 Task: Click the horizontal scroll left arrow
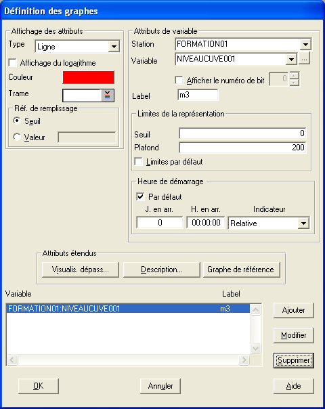tap(12, 360)
